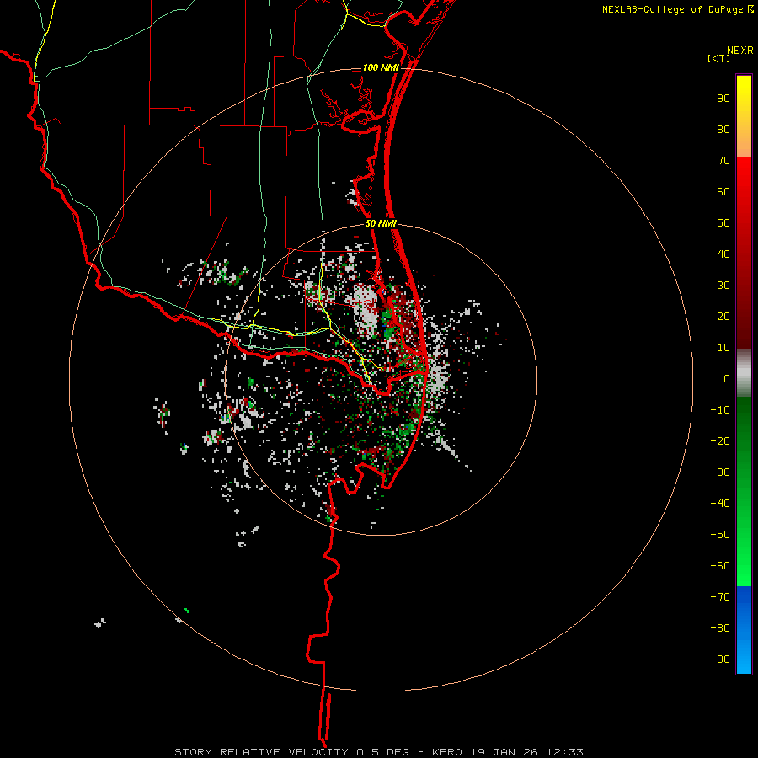
Task: Click the 60 value on the velocity scale
Action: point(723,192)
